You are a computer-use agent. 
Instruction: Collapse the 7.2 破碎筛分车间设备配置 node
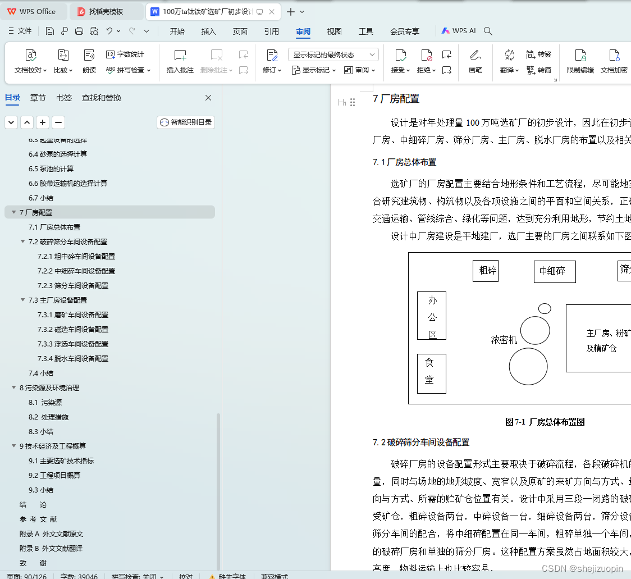[x=22, y=241]
